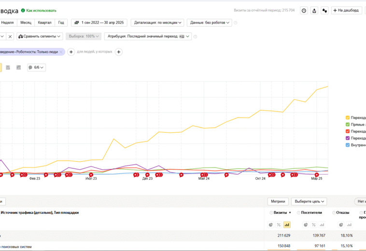Click chart note marker under Июл 23
The width and height of the screenshot is (366, 251).
(91, 175)
